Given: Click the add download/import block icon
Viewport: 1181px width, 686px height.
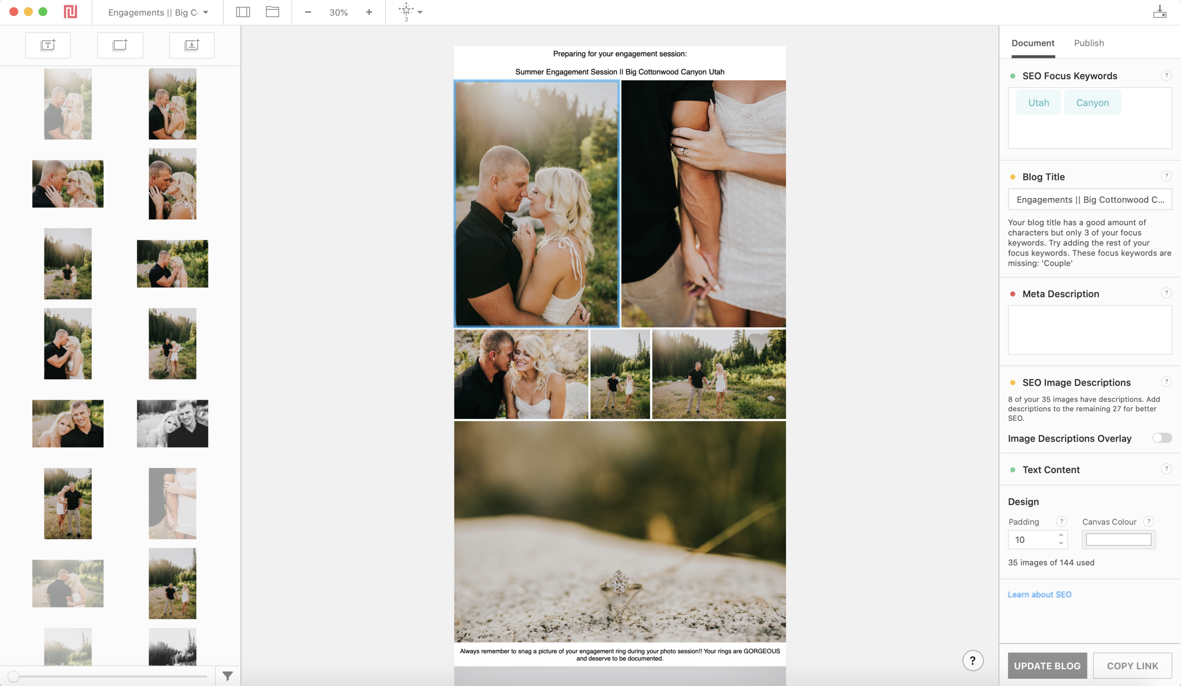Looking at the screenshot, I should (191, 45).
